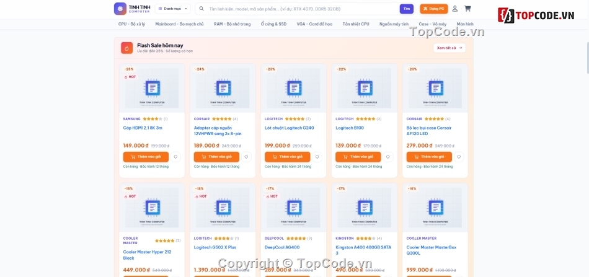Image resolution: width=589 pixels, height=277 pixels.
Task: Open Adapter cáp nguồn product thumbnail
Action: [x=223, y=88]
